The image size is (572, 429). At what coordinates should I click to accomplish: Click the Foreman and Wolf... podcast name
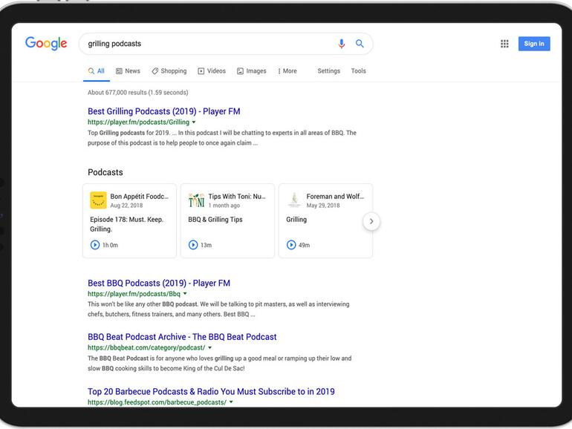point(335,197)
